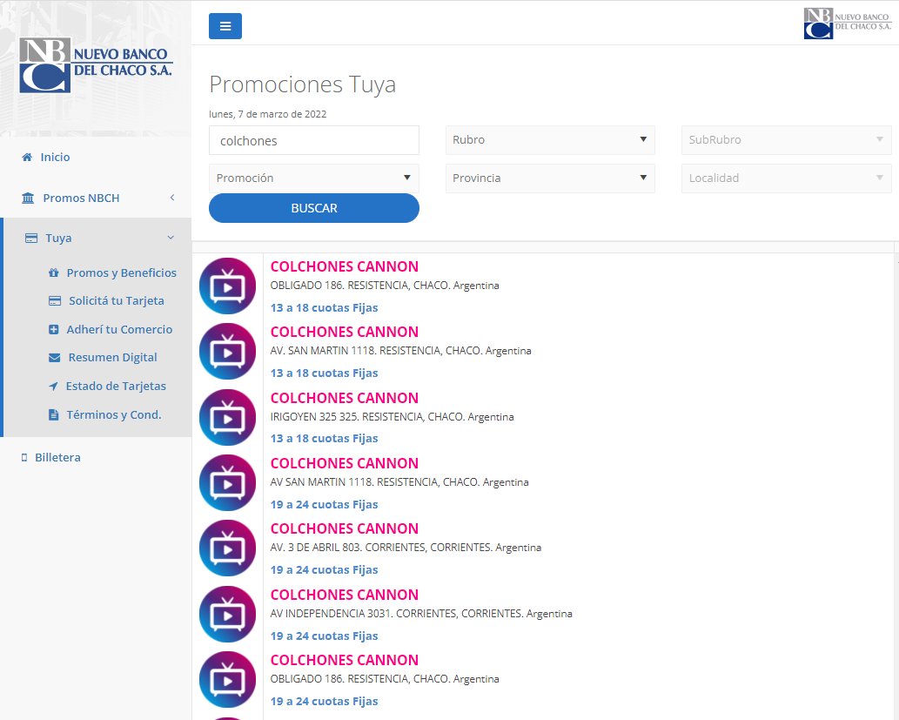Open COLCHONES CANNON at AV INDEPENDENCIA 3031

[344, 595]
